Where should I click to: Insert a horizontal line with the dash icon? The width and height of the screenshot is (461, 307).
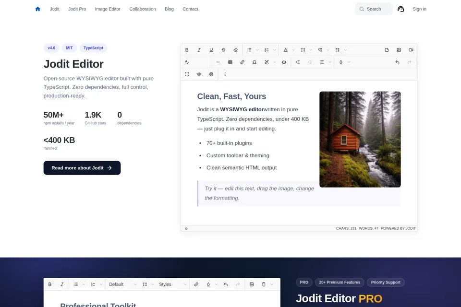point(218,62)
